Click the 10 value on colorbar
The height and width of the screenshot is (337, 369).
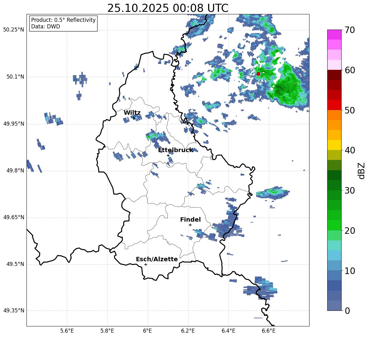(349, 271)
